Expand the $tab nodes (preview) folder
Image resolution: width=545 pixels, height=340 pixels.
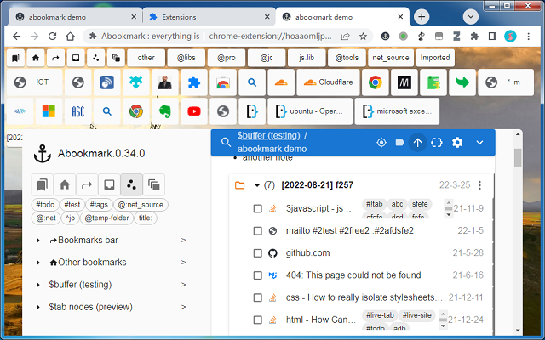click(37, 307)
